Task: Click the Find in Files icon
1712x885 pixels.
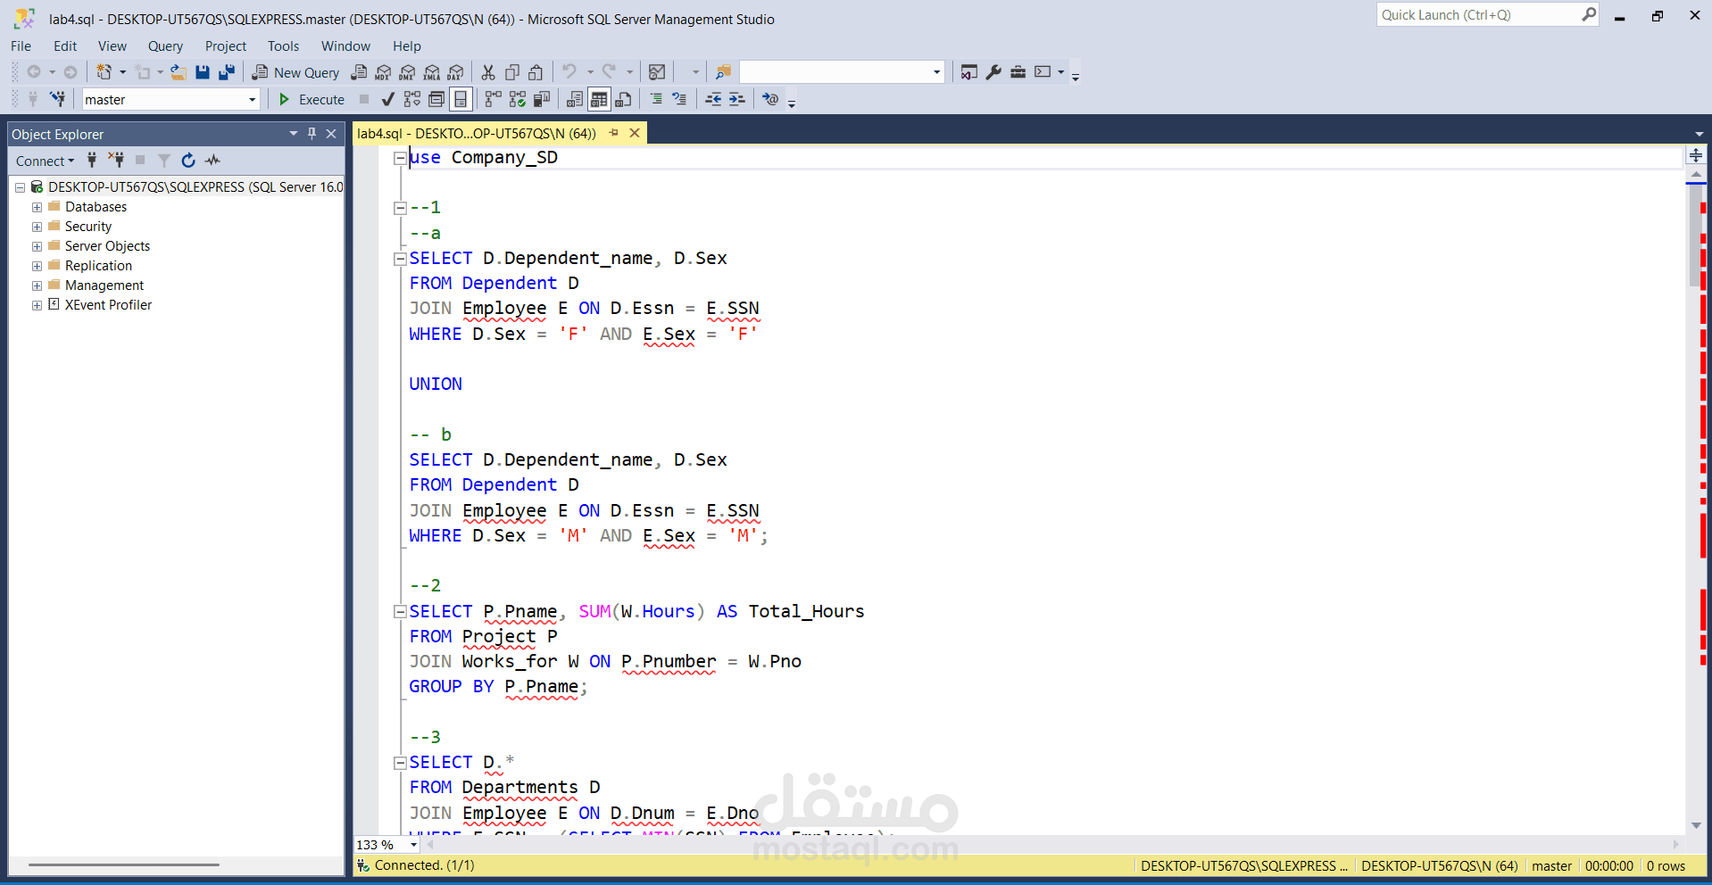Action: pyautogui.click(x=724, y=72)
